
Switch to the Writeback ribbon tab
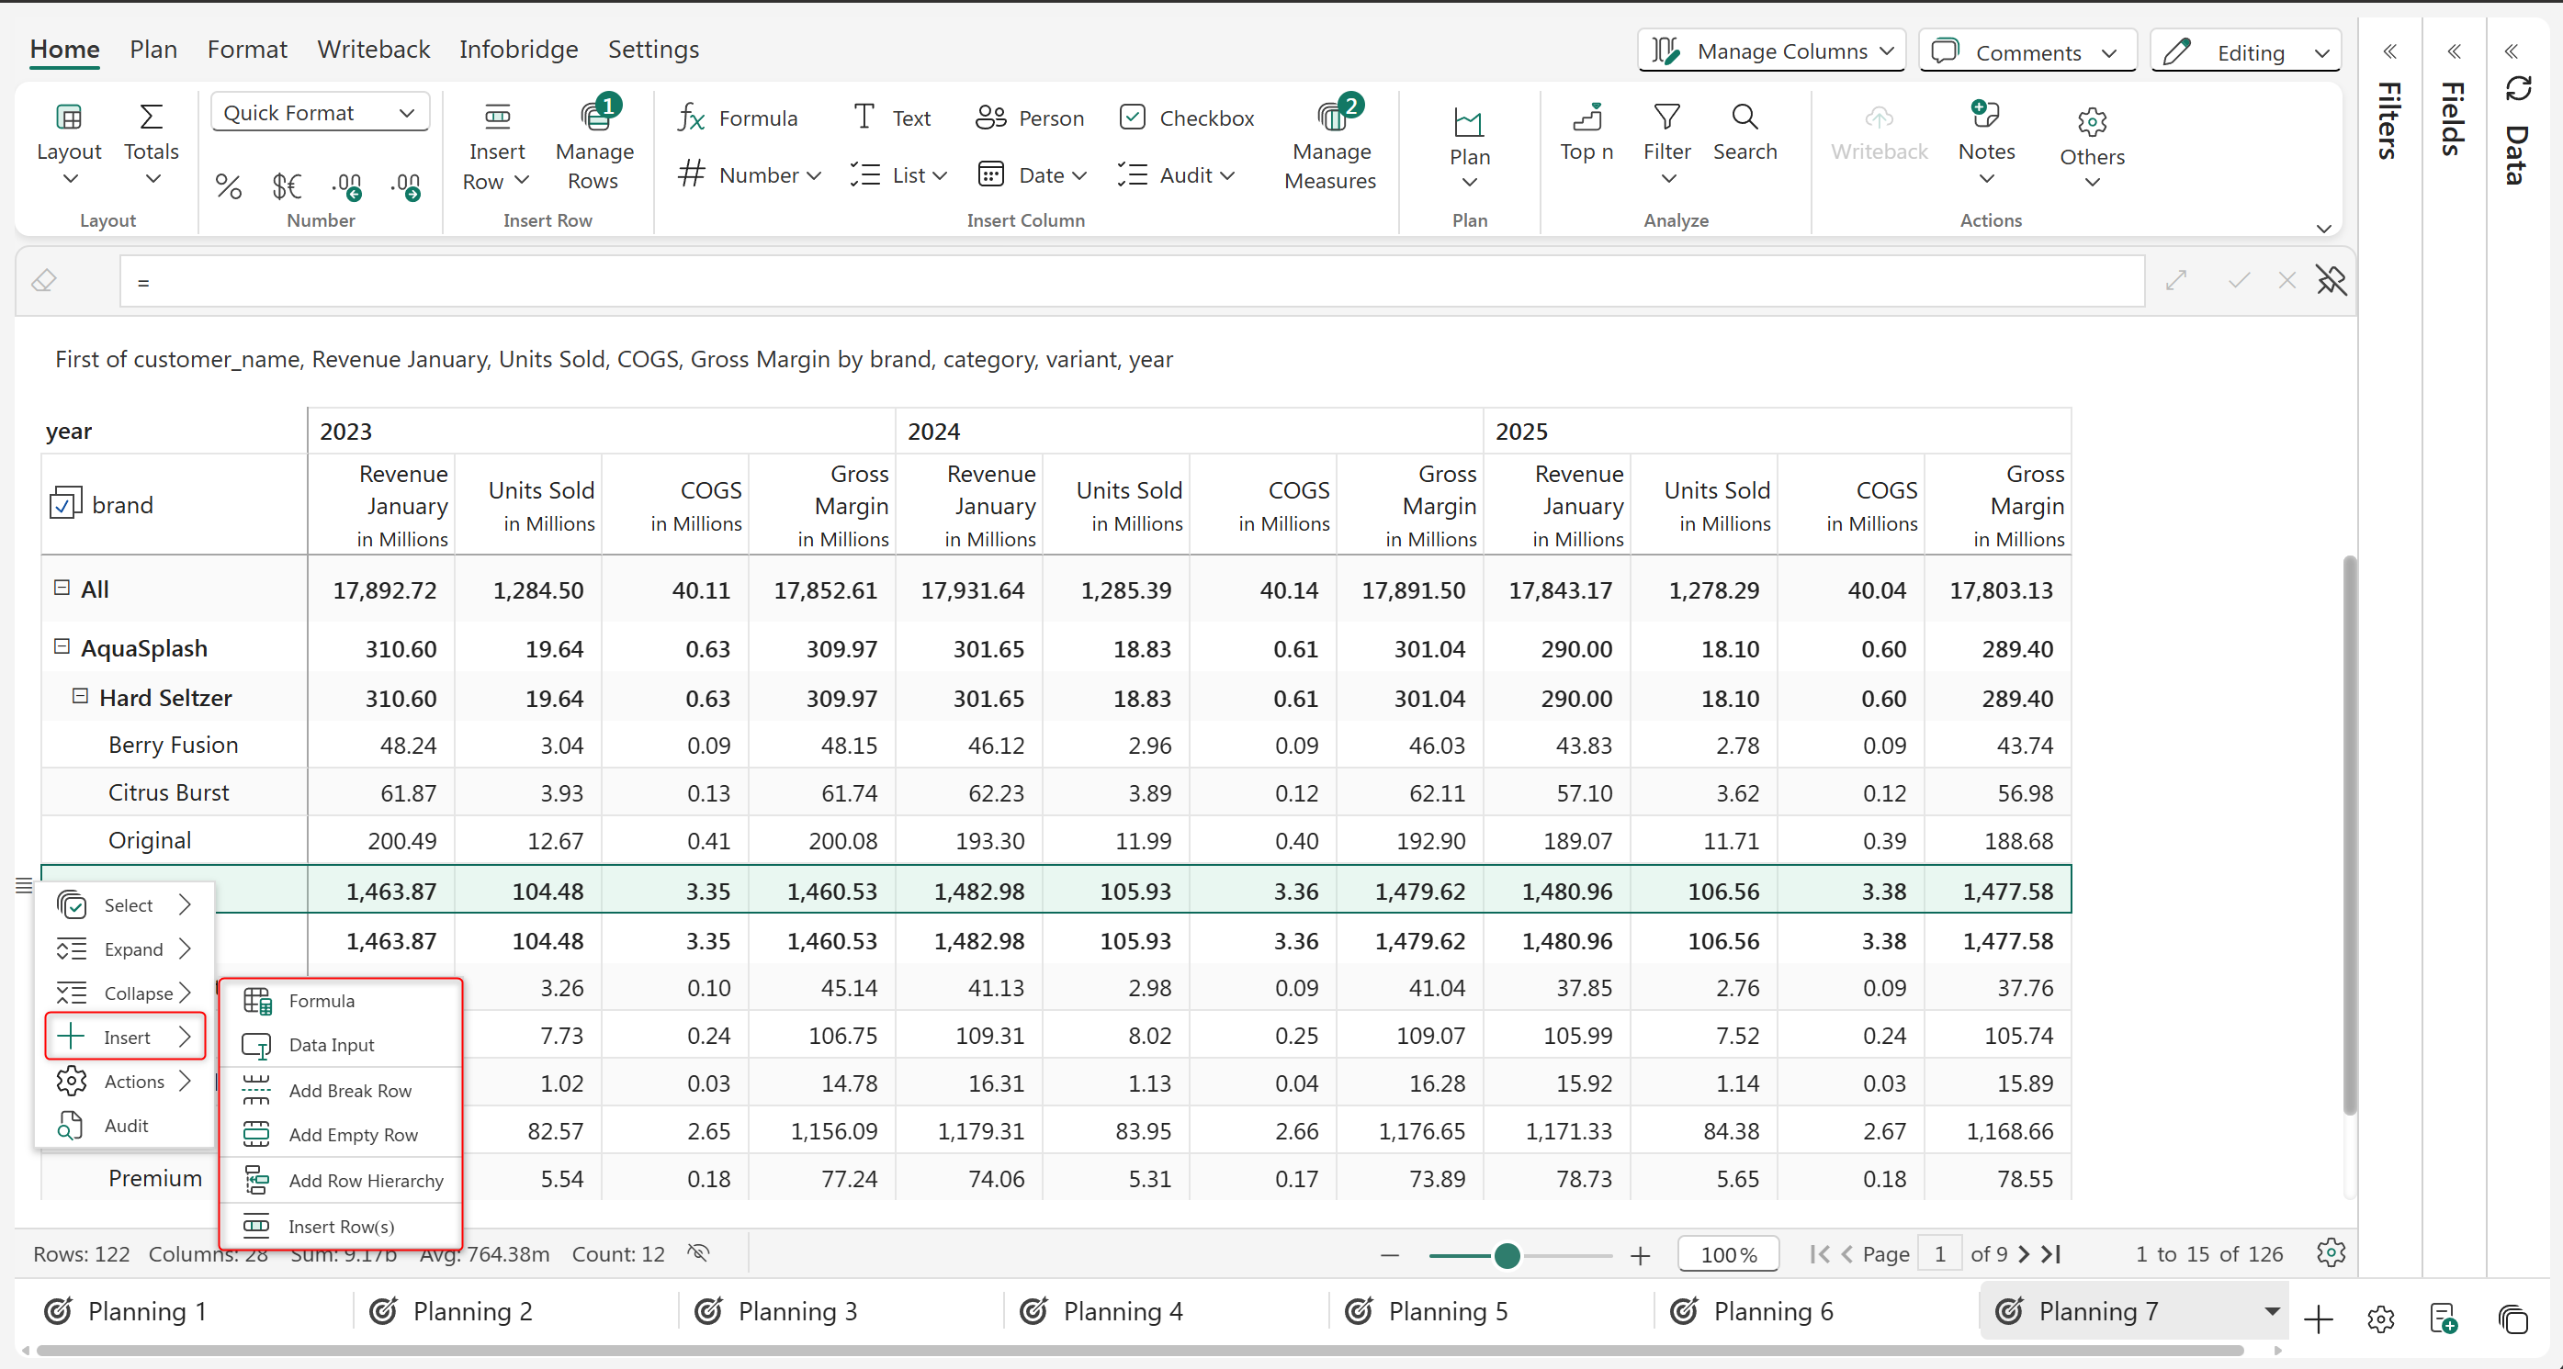(373, 49)
